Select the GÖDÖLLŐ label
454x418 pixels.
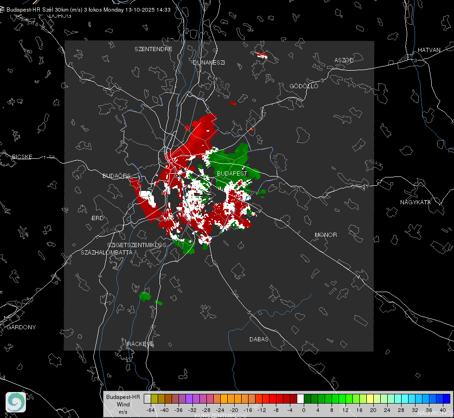[304, 86]
